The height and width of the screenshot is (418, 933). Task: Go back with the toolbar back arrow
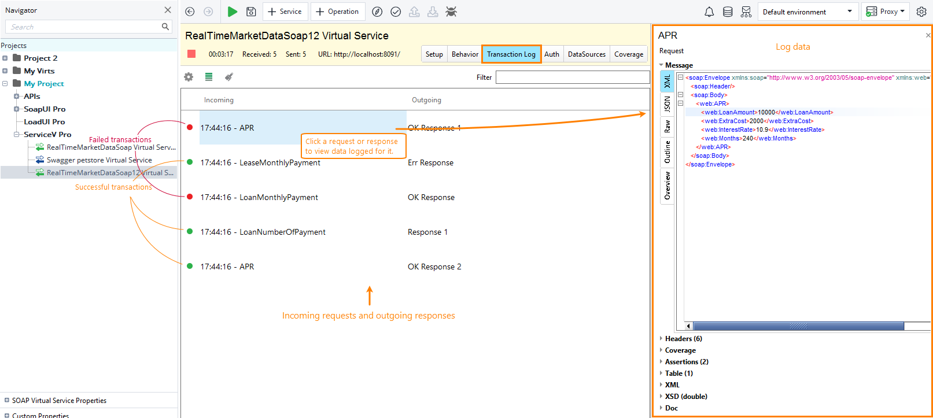190,12
